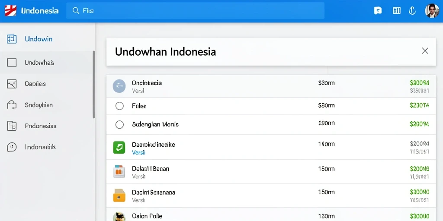This screenshot has width=443, height=221.
Task: Open Pndonesias in the sidebar
Action: click(41, 126)
